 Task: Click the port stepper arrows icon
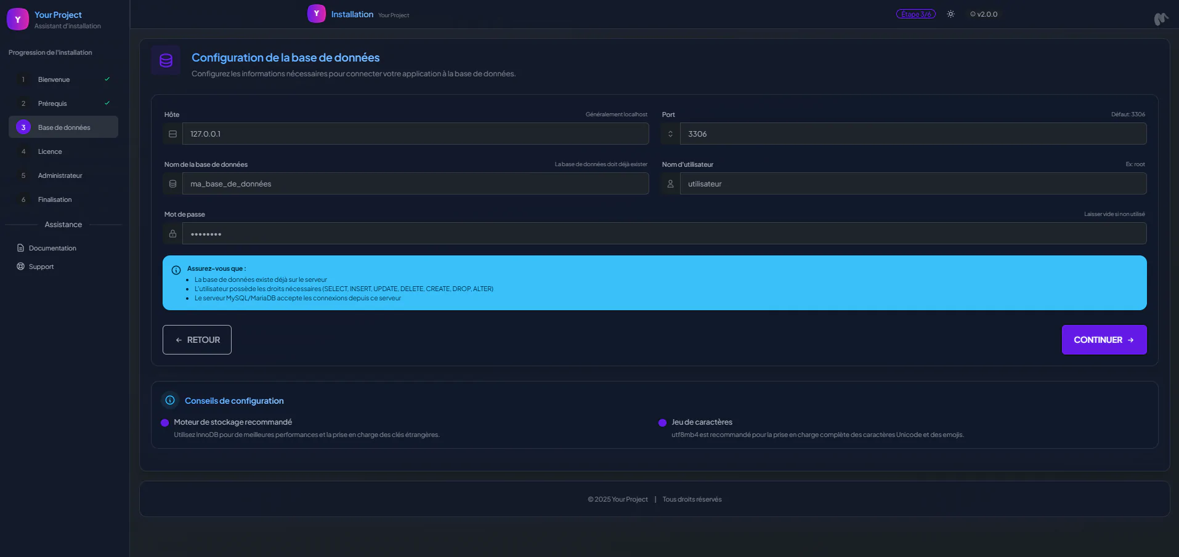click(x=670, y=134)
